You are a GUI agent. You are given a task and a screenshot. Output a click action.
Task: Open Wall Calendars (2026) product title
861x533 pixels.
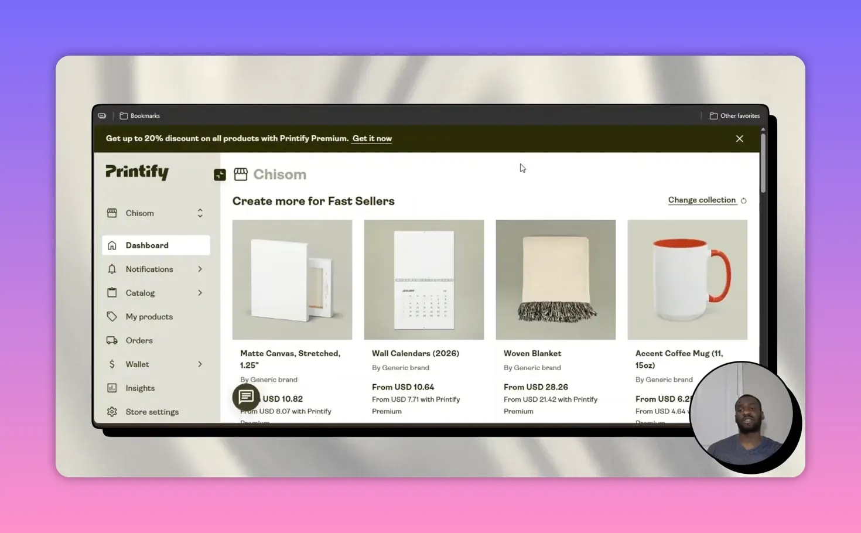(x=416, y=353)
